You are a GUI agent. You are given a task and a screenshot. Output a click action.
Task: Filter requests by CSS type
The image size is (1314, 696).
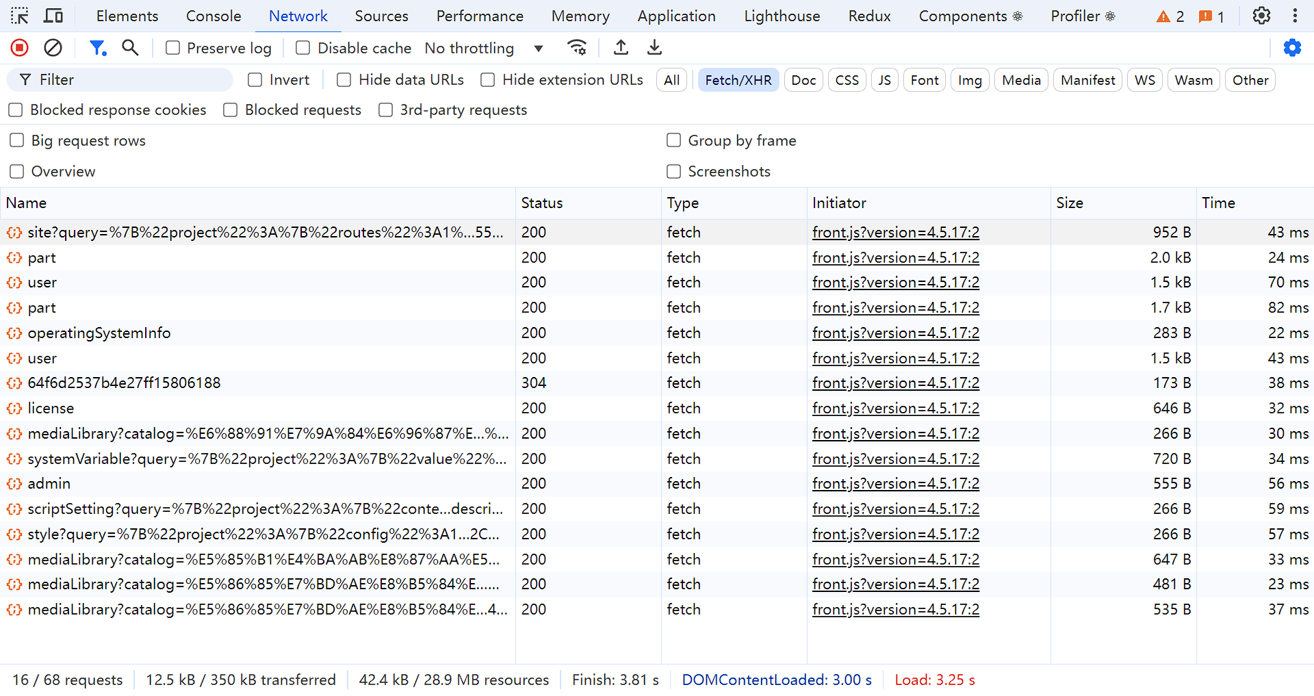coord(847,80)
